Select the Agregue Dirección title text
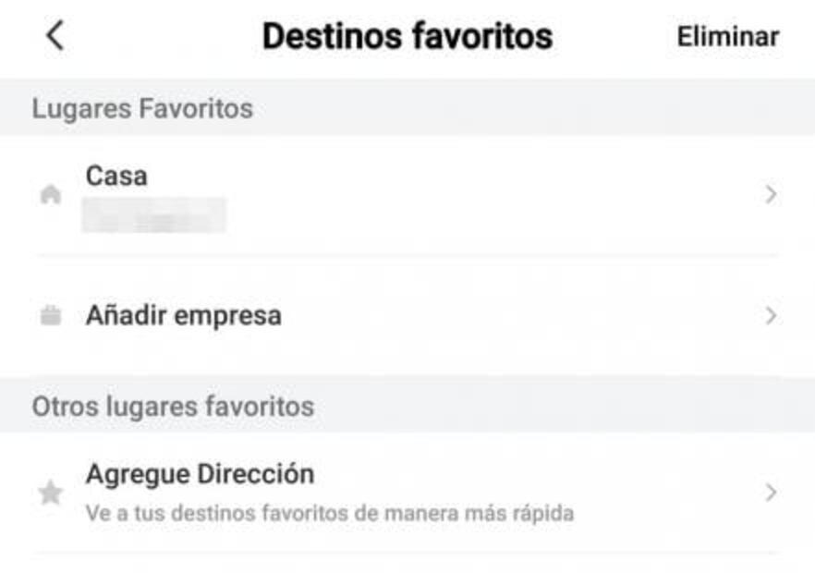This screenshot has height=573, width=815. [200, 474]
